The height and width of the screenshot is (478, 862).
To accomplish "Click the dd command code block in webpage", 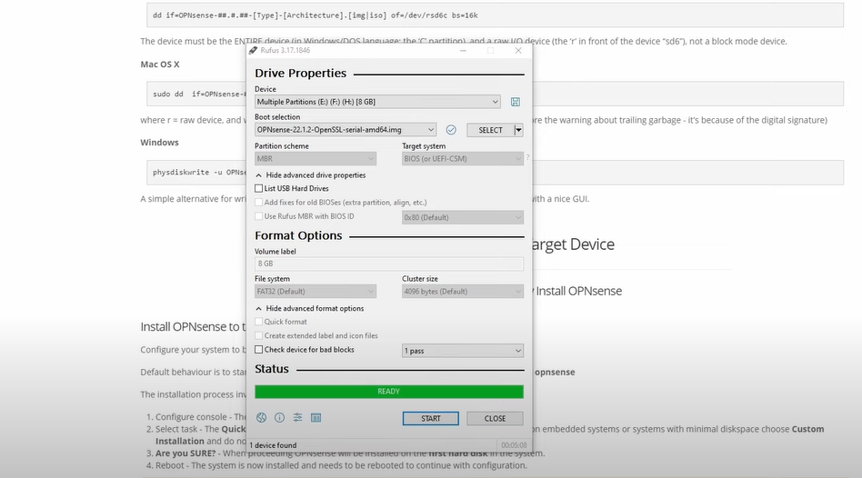I will (495, 15).
